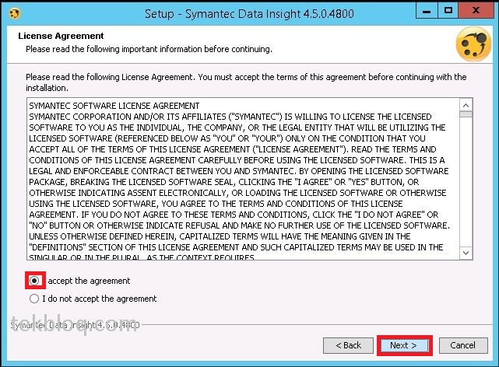Click the yellow Symantec Data Insight logo
Viewport: 499px width, 367px height.
(473, 45)
